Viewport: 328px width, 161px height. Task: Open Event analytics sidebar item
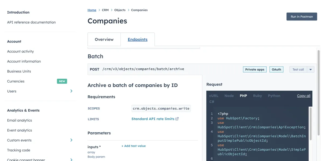click(19, 130)
